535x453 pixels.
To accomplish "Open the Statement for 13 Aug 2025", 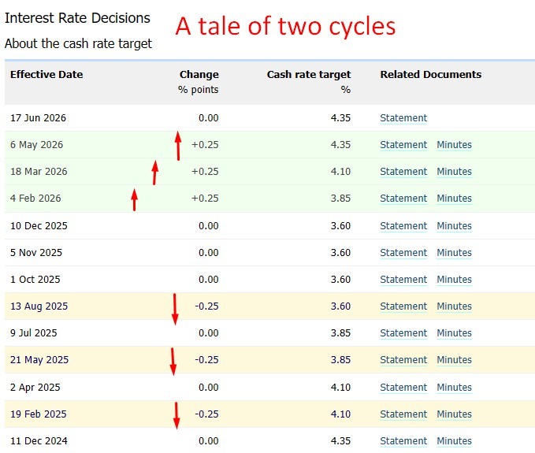I will click(403, 306).
